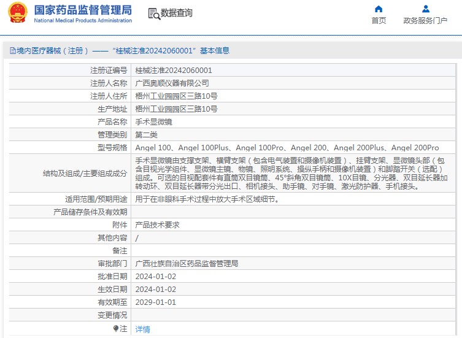This screenshot has width=462, height=338.
Task: Open the 政务服务门户 menu item
Action: click(425, 21)
